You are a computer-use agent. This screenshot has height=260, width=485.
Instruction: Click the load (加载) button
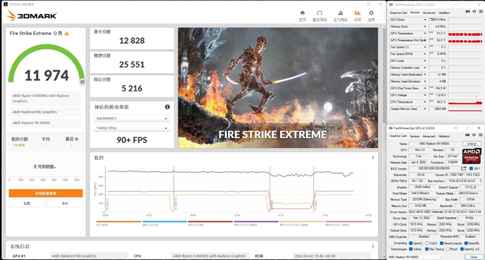[x=27, y=203]
